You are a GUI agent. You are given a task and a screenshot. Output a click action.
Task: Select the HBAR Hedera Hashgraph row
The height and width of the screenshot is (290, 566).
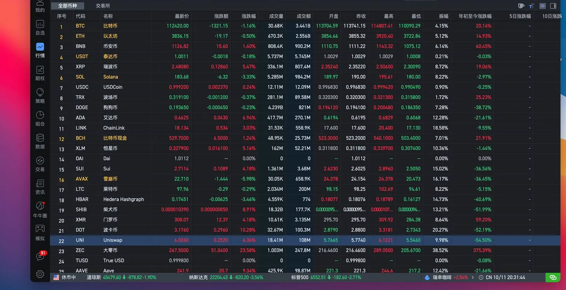pos(305,199)
